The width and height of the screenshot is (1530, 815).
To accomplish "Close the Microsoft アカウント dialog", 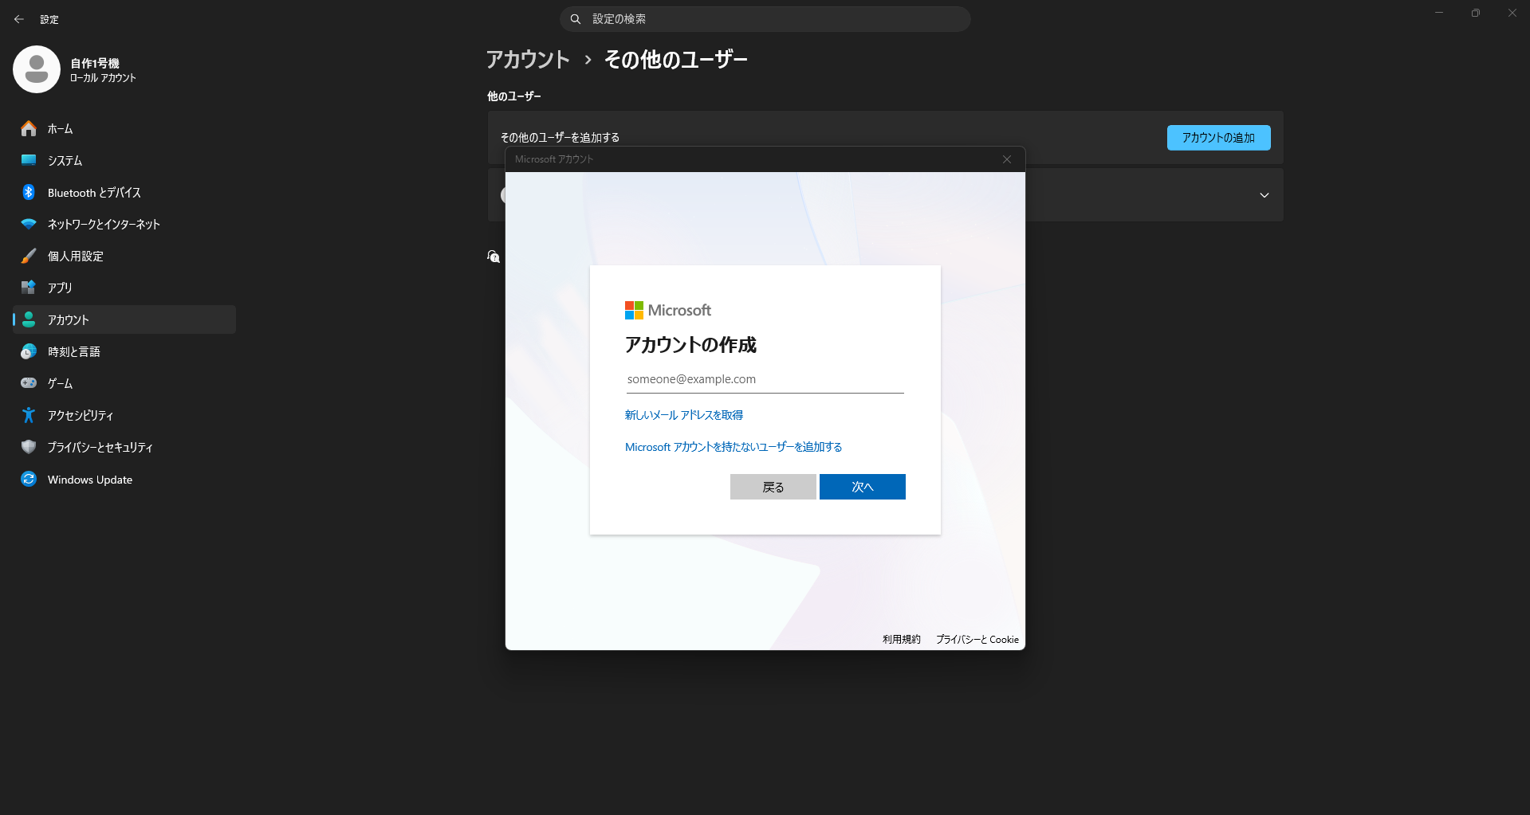I will (x=1007, y=159).
